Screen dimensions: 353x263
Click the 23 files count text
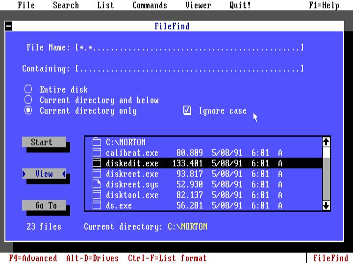[x=44, y=227]
